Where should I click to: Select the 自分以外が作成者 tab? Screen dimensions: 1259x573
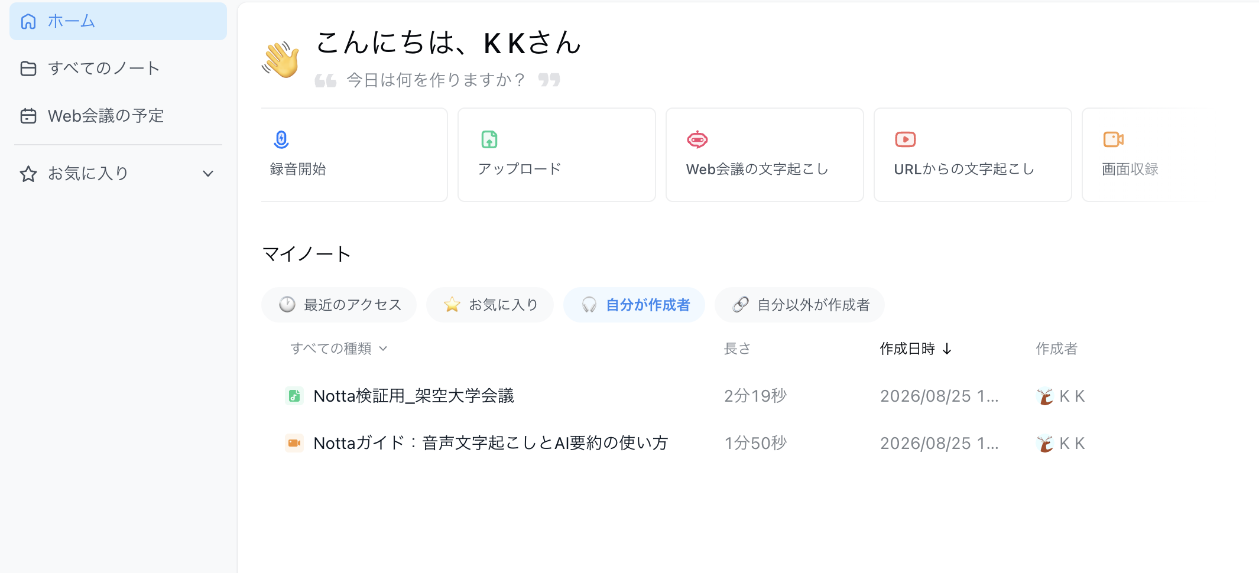800,305
